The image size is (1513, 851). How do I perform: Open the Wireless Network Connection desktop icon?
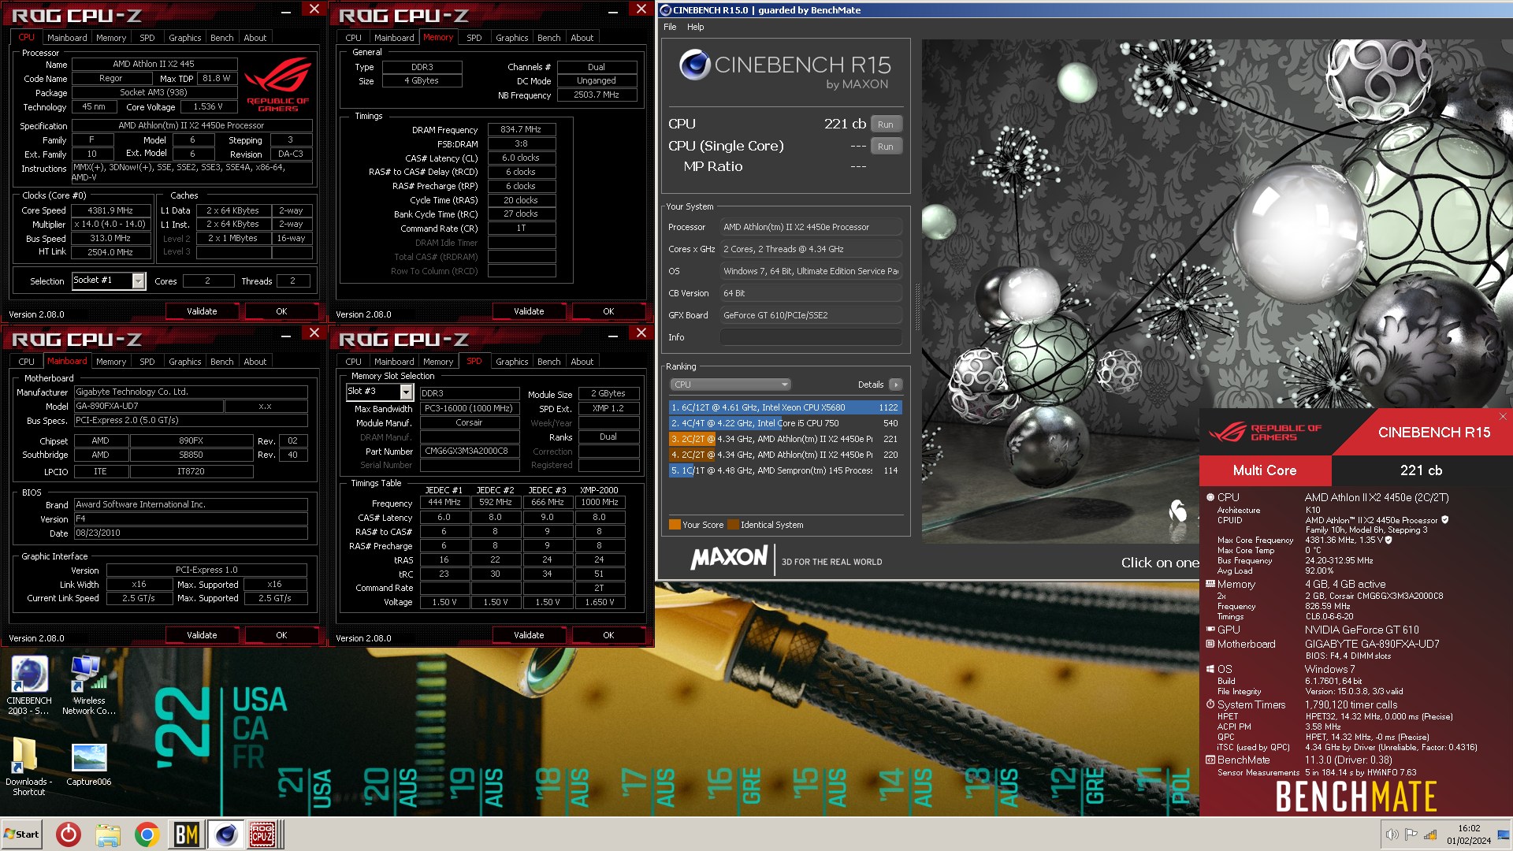(88, 684)
